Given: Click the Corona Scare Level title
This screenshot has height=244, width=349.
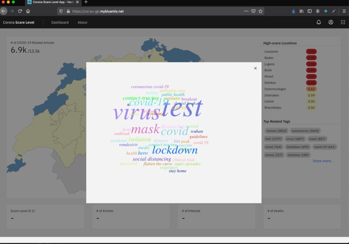Looking at the screenshot, I should click(19, 22).
